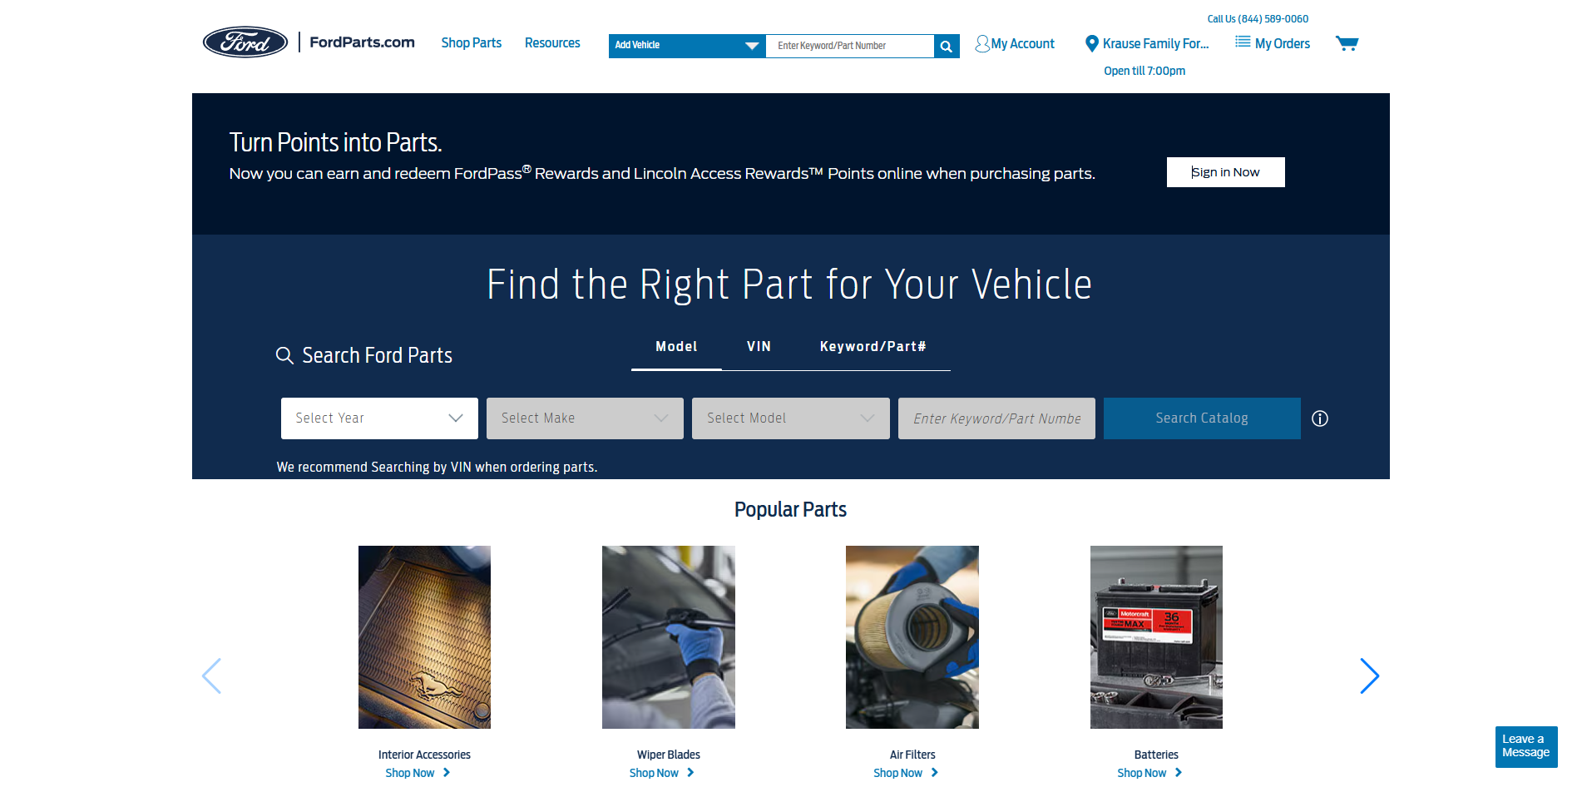Click the dealer location pin icon
The image size is (1582, 792).
(1092, 44)
